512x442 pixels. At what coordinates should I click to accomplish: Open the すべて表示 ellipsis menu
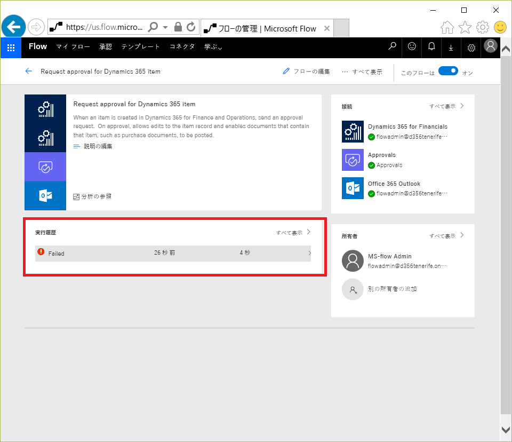coord(362,72)
